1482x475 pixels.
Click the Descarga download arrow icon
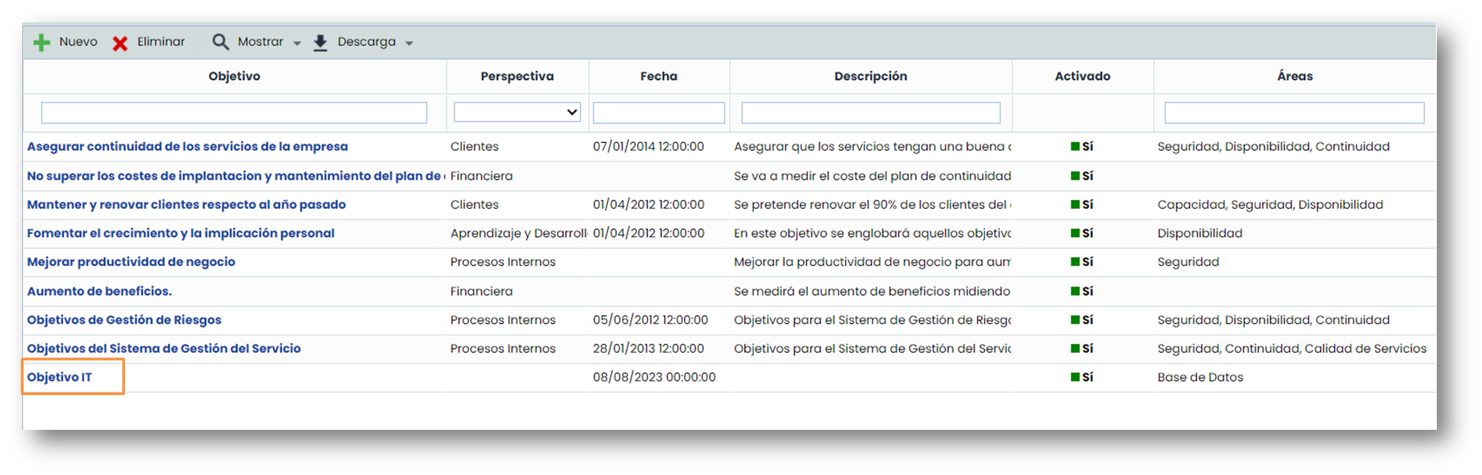point(320,43)
